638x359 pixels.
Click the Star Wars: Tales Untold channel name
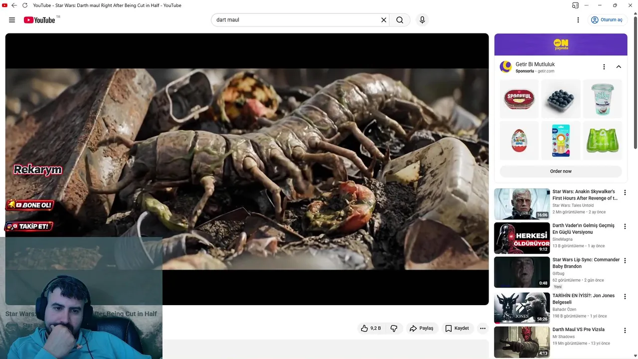tap(573, 205)
